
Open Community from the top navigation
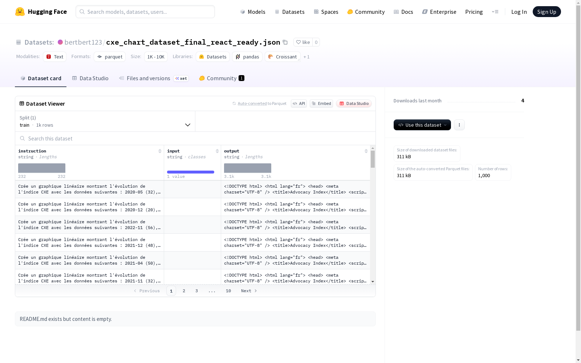[366, 12]
